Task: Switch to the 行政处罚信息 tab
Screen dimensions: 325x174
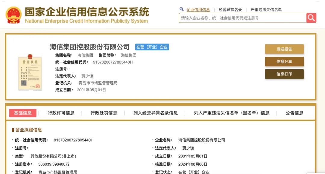Action: (104, 113)
